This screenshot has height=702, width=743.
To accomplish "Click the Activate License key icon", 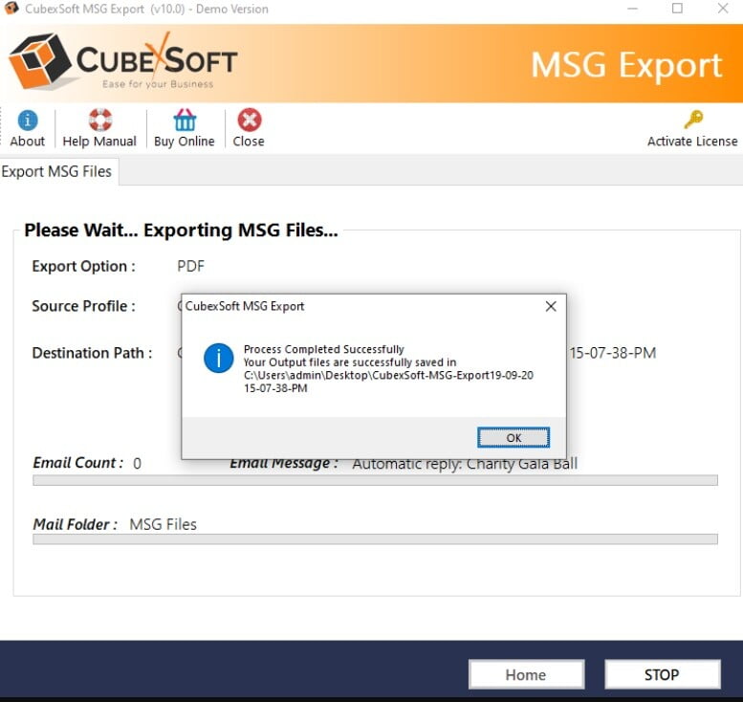I will coord(693,120).
